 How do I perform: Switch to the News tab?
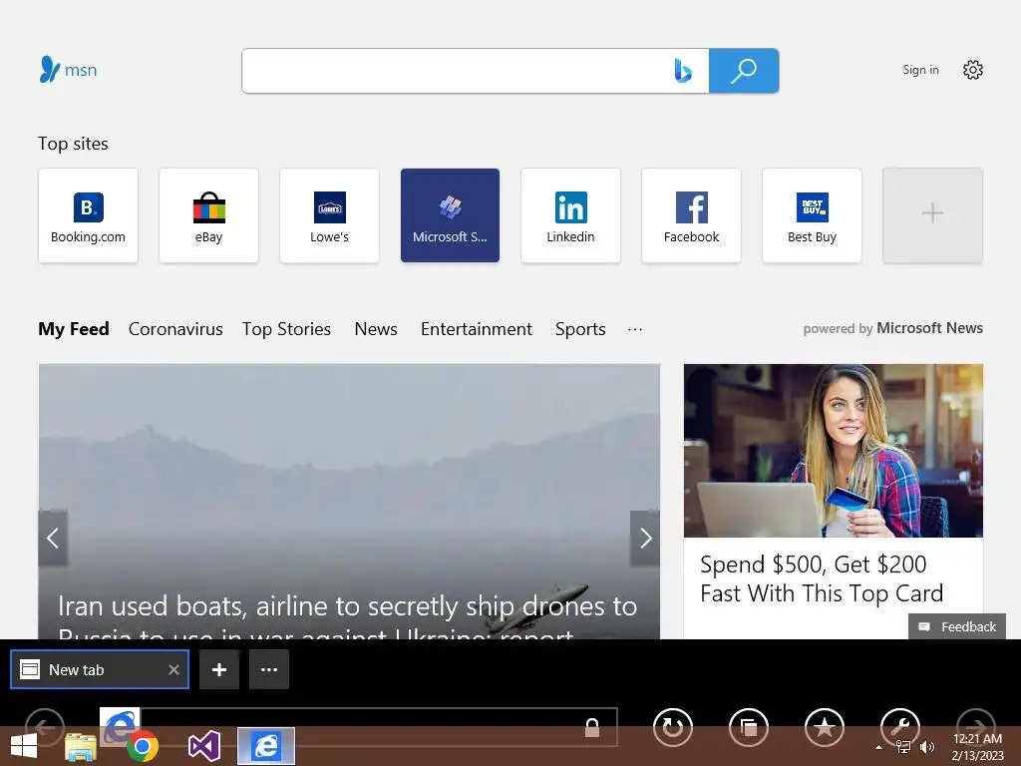pos(376,329)
